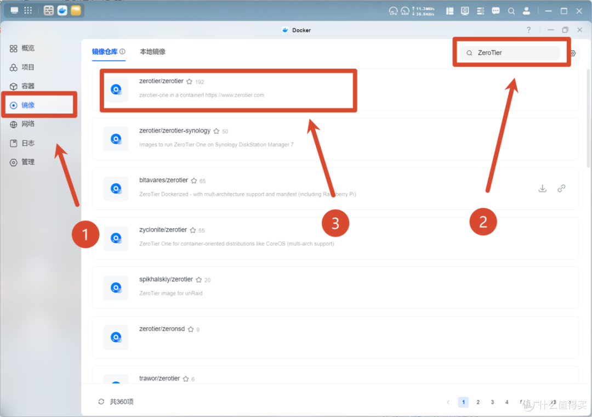Click the show desktop icon in top bar
This screenshot has height=417, width=592.
point(14,10)
